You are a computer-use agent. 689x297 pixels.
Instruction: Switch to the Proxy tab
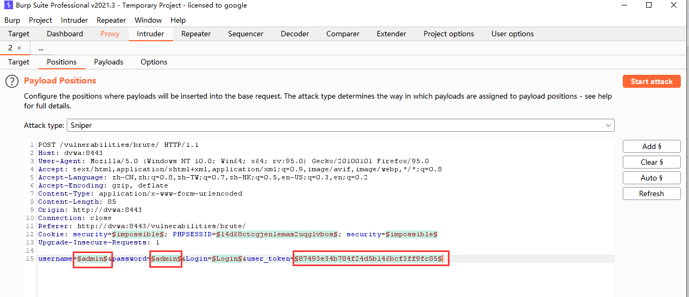click(110, 34)
